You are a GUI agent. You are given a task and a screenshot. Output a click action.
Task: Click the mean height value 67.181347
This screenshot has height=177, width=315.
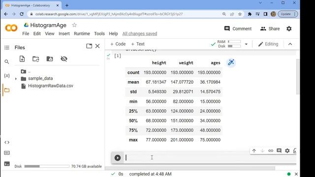coord(156,82)
